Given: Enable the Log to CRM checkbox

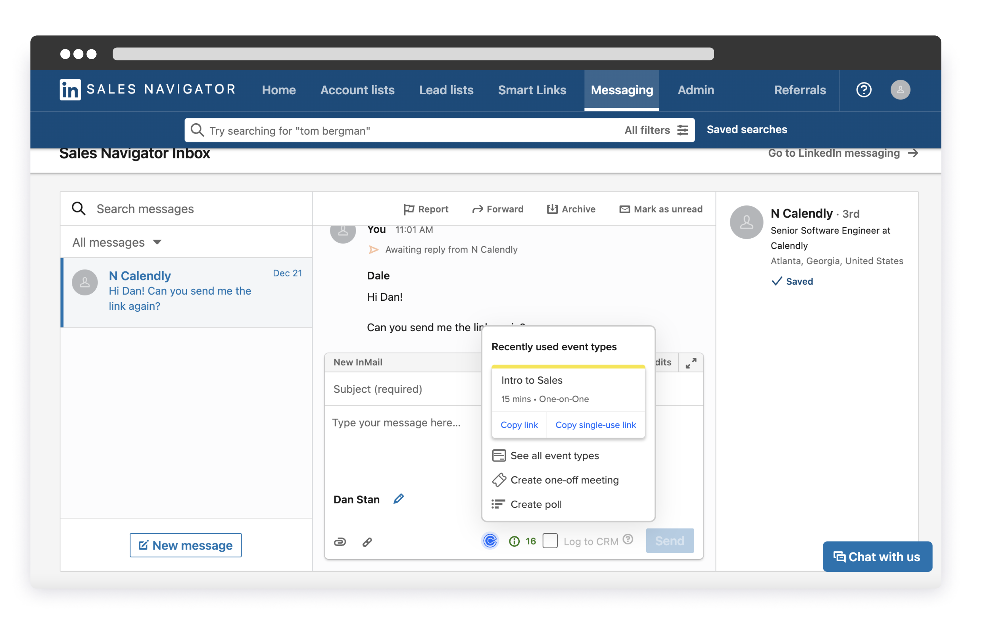Looking at the screenshot, I should tap(550, 541).
